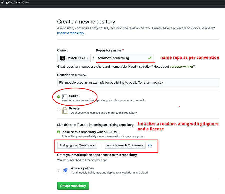The width and height of the screenshot is (225, 194).
Task: Expand the Add a license MIT dropdown
Action: click(125, 145)
